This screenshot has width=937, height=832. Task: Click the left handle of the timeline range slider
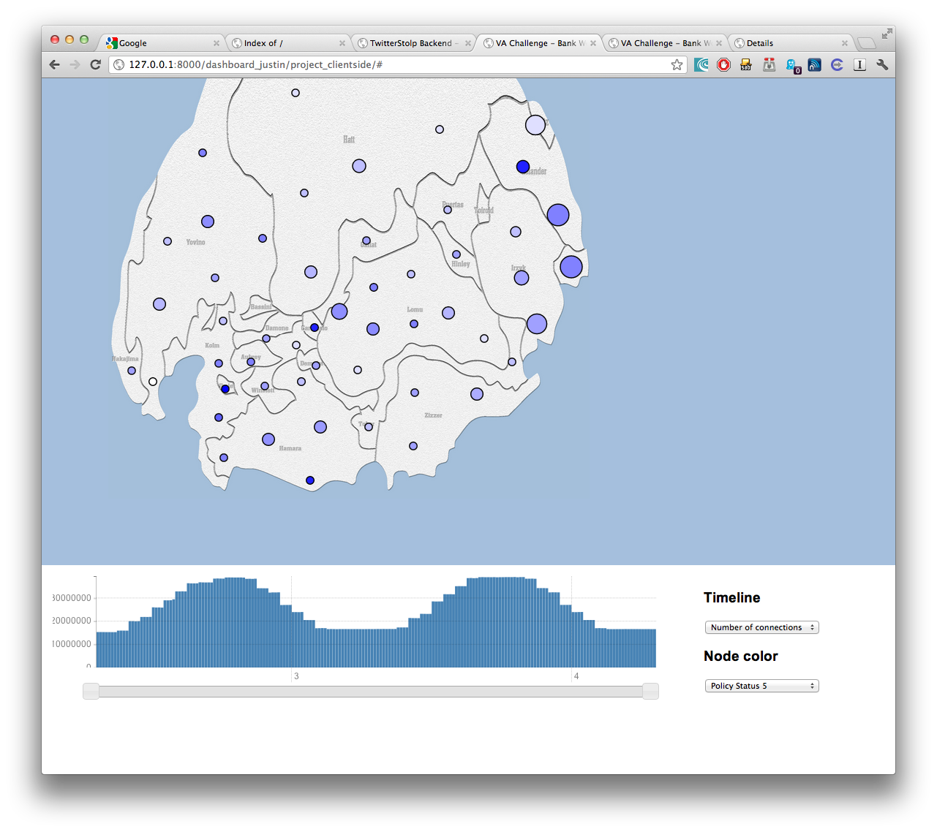click(x=91, y=691)
